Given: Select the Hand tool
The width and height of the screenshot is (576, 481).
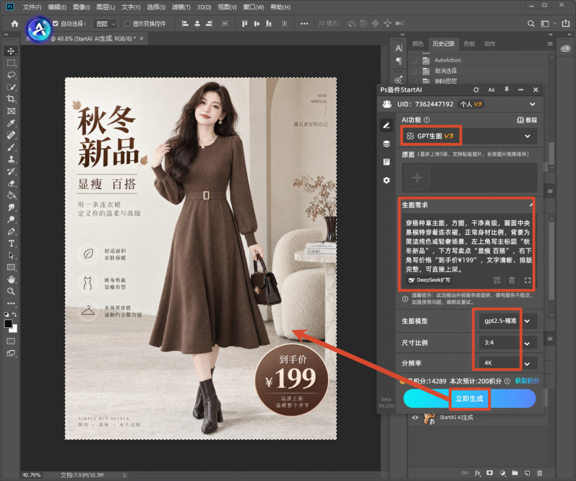Looking at the screenshot, I should tap(11, 279).
